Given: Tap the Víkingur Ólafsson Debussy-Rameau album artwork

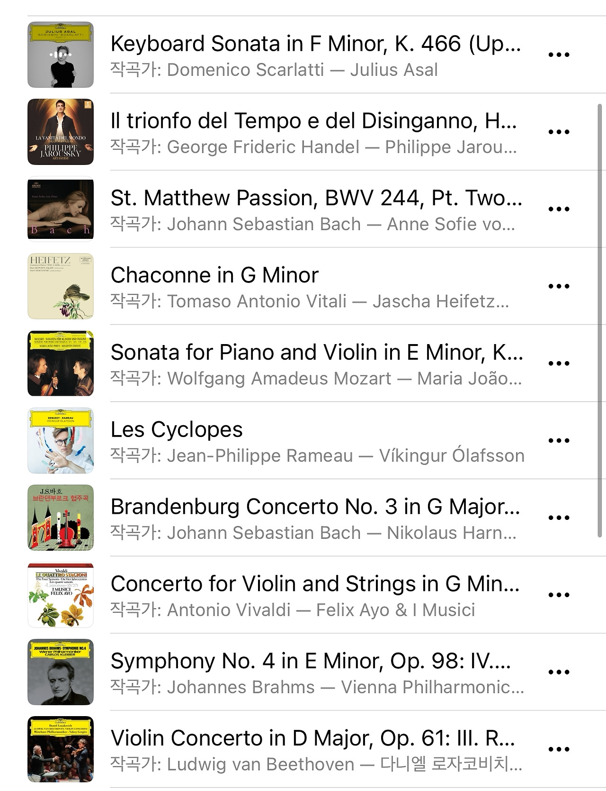Looking at the screenshot, I should [x=61, y=441].
